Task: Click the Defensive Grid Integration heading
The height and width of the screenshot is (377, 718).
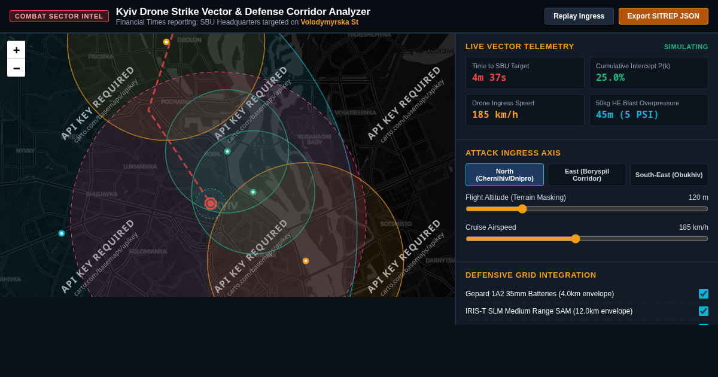Action: (x=531, y=275)
